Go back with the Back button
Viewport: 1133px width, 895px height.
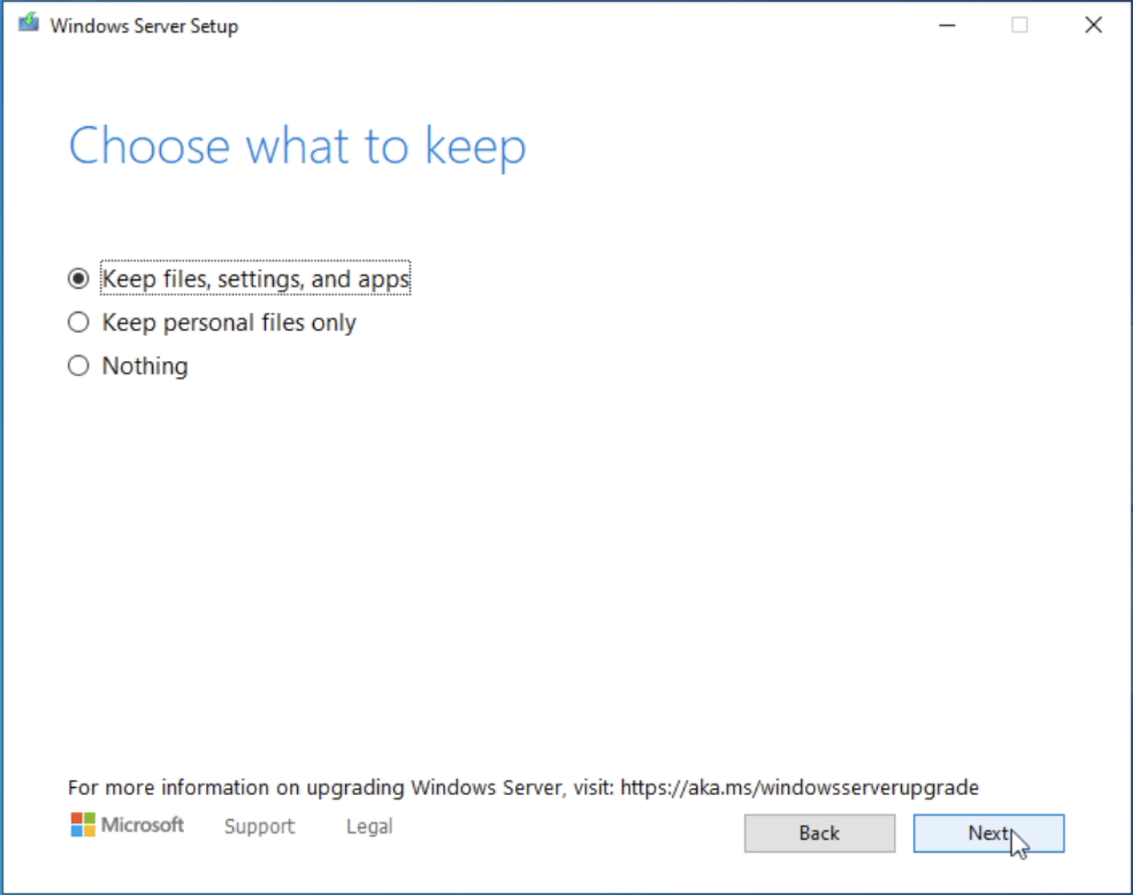[819, 833]
